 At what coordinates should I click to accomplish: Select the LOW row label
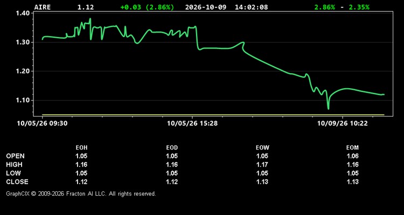click(x=13, y=173)
